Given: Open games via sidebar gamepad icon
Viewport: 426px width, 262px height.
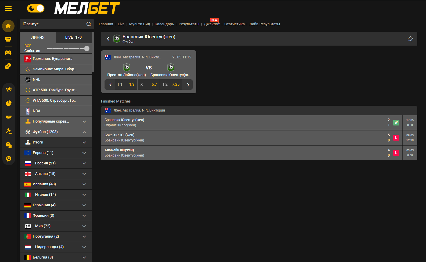Looking at the screenshot, I should click(8, 53).
